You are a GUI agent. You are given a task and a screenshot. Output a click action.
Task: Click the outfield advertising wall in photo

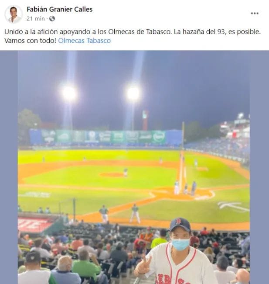[x=106, y=137]
